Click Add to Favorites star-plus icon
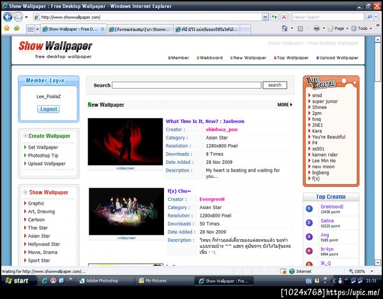Screen dimensions: 383x299 (17, 28)
